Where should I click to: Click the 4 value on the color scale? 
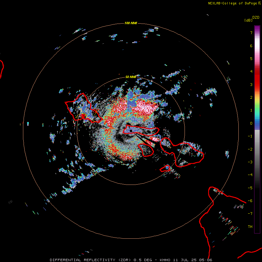coord(251,72)
